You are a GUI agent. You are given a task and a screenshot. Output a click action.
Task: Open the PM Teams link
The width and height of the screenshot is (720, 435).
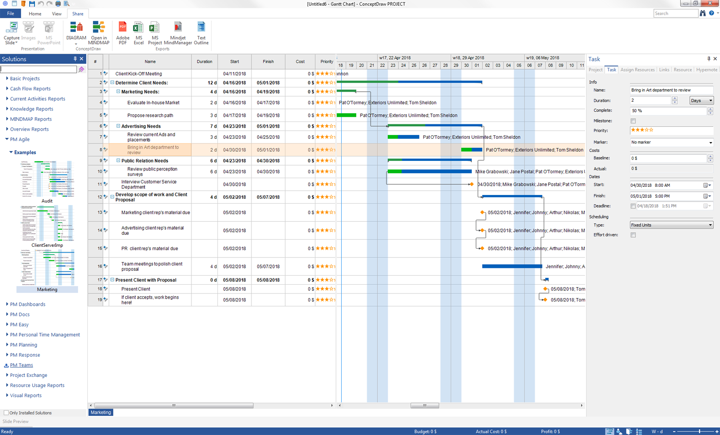pyautogui.click(x=22, y=365)
